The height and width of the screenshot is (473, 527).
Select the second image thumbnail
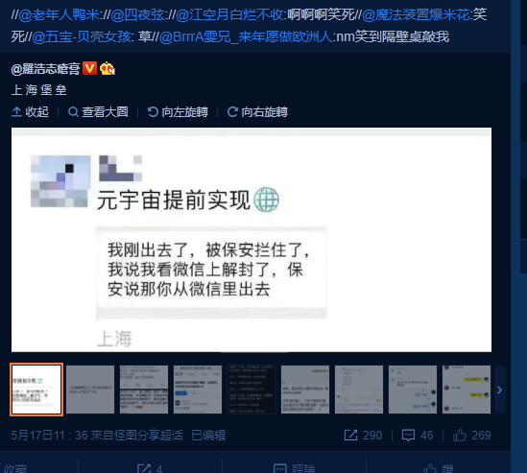click(90, 390)
